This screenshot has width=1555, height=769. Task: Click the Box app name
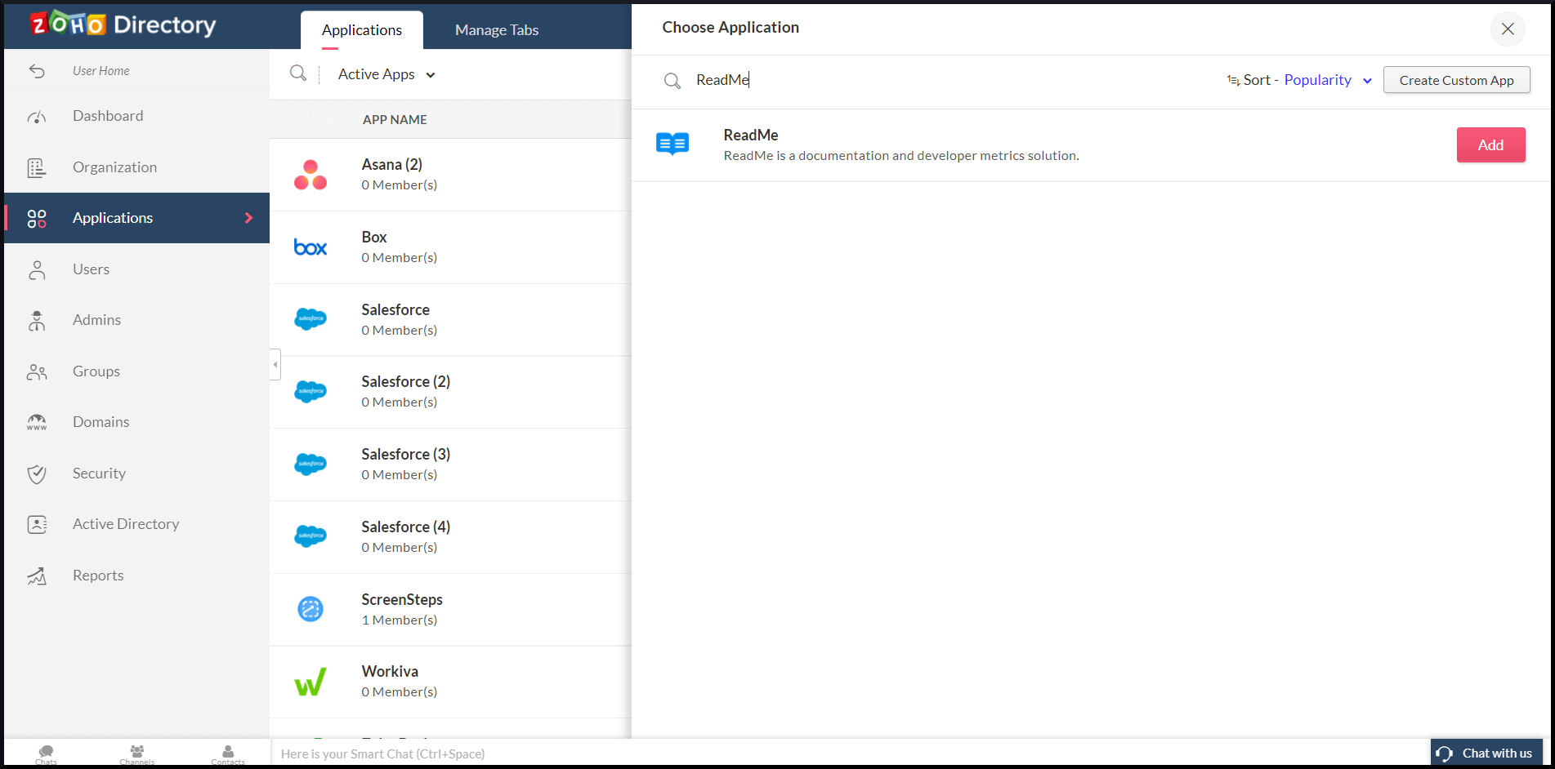coord(374,238)
